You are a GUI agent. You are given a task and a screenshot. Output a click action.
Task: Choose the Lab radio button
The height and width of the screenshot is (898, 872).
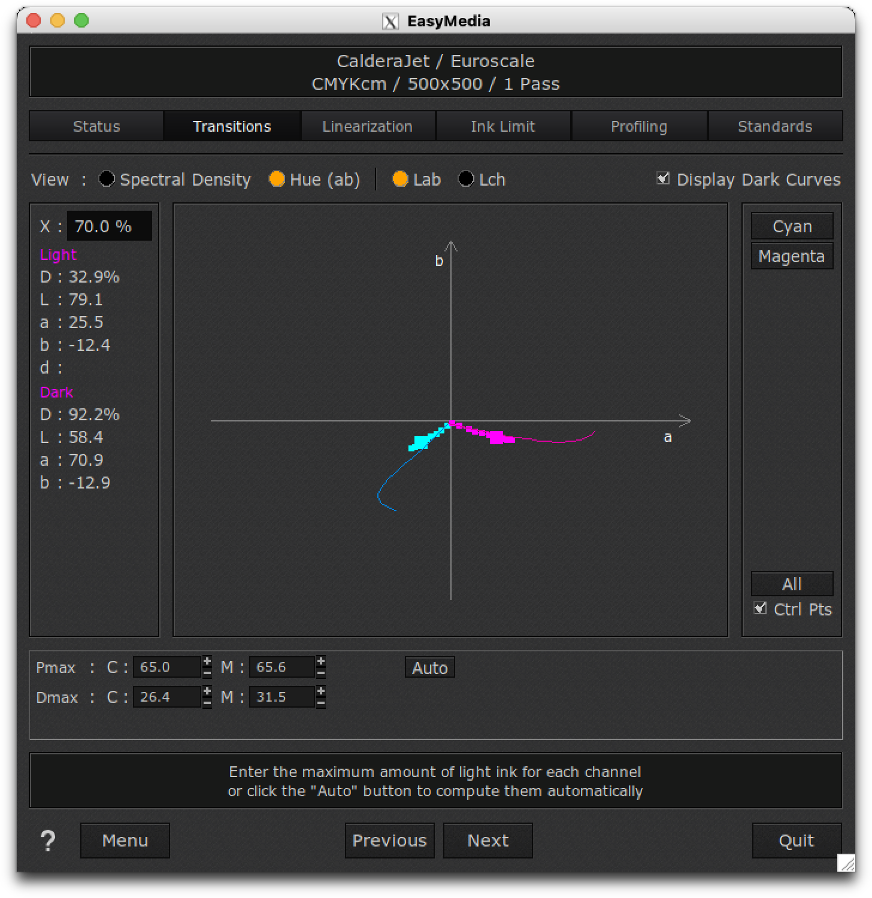point(400,179)
